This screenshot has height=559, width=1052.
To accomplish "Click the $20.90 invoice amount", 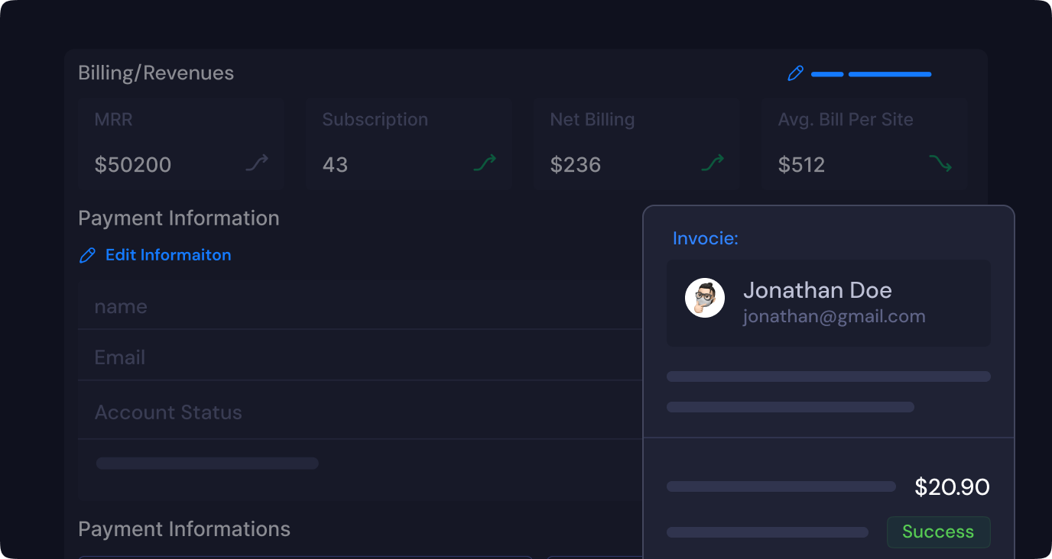I will tap(952, 487).
